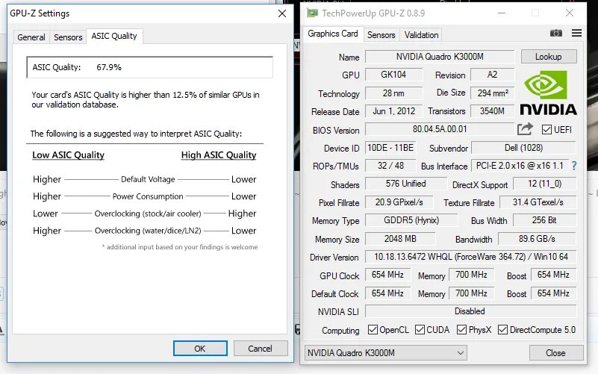Image resolution: width=598 pixels, height=374 pixels.
Task: Click 'Overclocking (stock/air cooler)' text
Action: pyautogui.click(x=148, y=214)
